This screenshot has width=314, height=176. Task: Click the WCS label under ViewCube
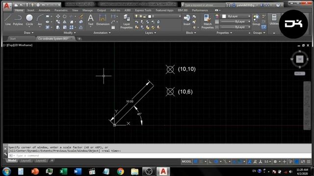pos(300,73)
